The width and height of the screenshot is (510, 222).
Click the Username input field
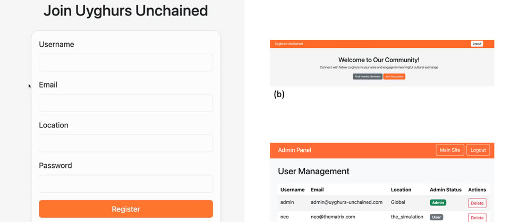(126, 63)
